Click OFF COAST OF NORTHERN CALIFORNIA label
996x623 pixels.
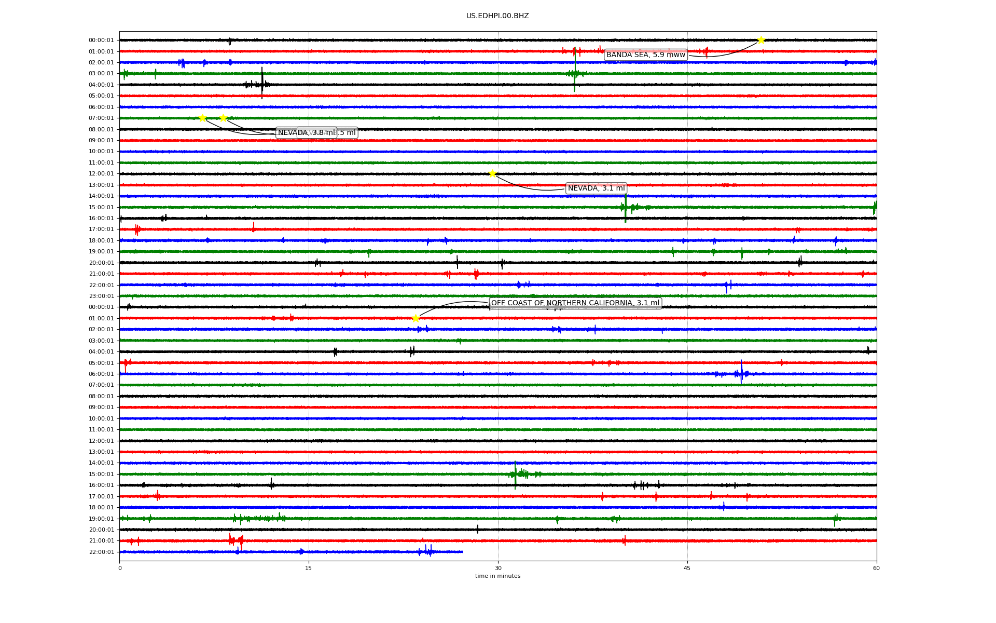[575, 303]
